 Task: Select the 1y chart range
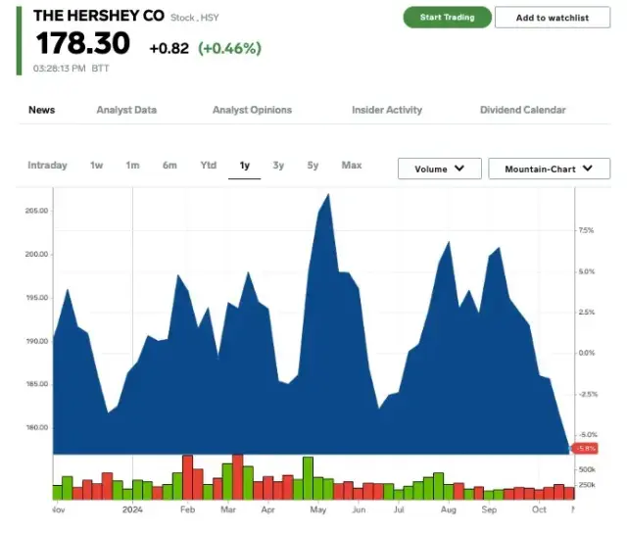click(245, 166)
